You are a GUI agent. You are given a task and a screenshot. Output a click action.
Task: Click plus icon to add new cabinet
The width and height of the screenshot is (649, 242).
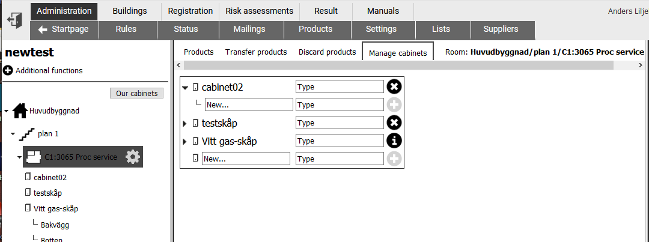coord(394,159)
